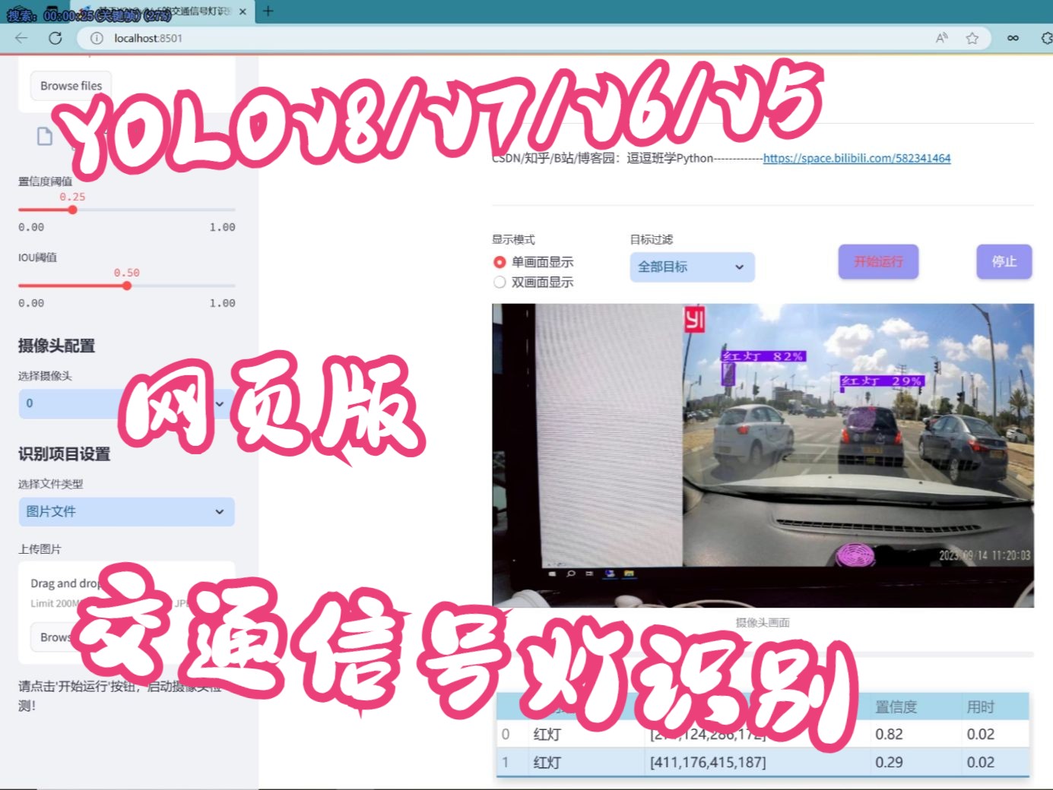Go back using the browser back arrow
Viewport: 1053px width, 790px height.
pyautogui.click(x=21, y=38)
